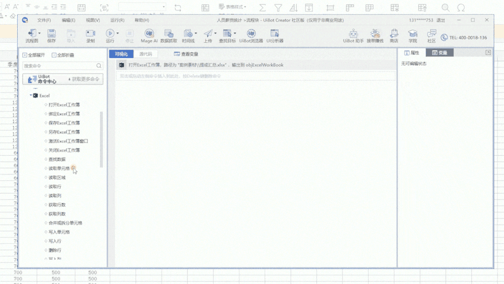Click 获取更多命令 in command center

tap(84, 79)
